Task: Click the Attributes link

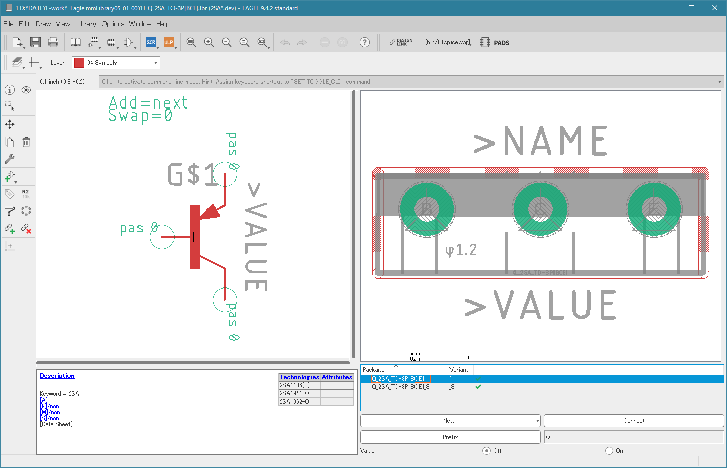Action: point(337,377)
